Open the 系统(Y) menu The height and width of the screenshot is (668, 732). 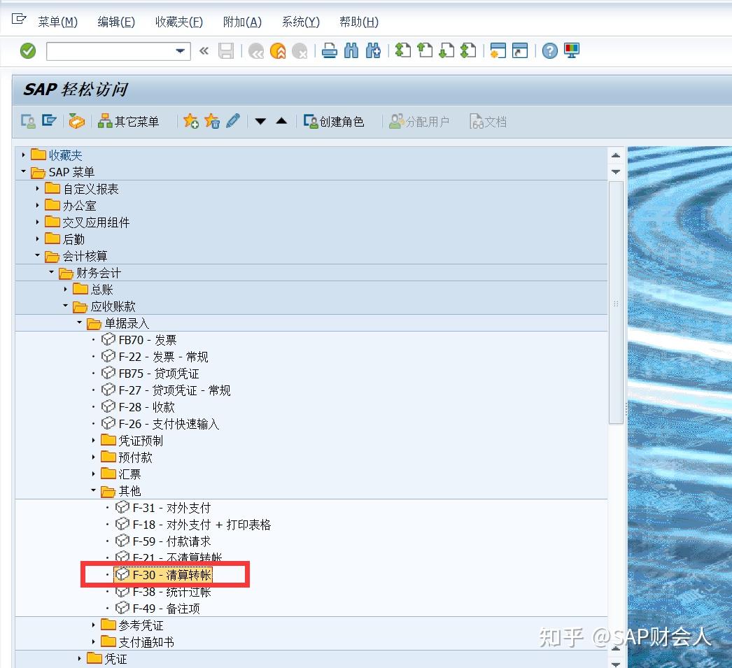point(300,22)
